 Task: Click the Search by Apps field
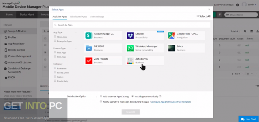(132, 25)
